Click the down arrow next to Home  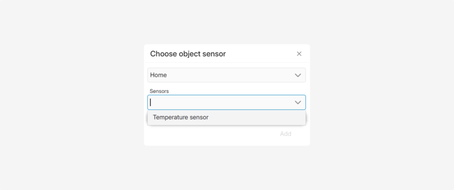(x=298, y=75)
